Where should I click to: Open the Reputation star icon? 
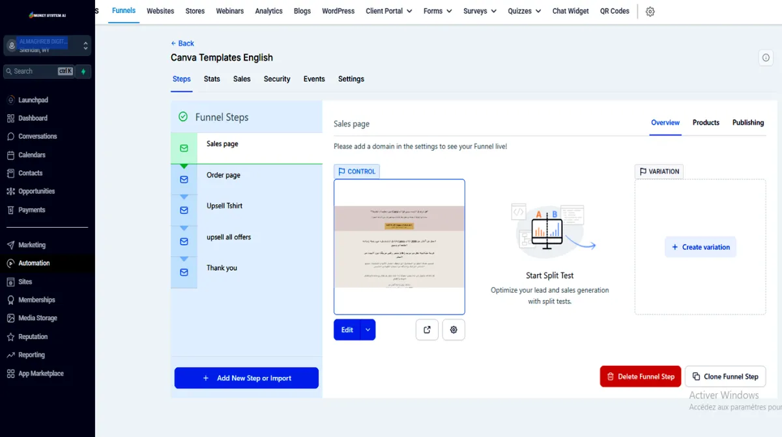point(10,337)
